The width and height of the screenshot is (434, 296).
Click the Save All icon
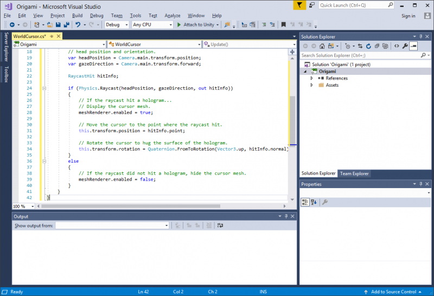coord(66,24)
